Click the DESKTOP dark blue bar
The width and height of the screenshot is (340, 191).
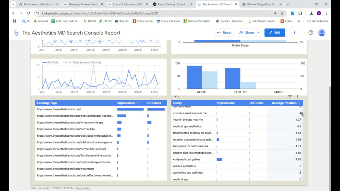233,78
